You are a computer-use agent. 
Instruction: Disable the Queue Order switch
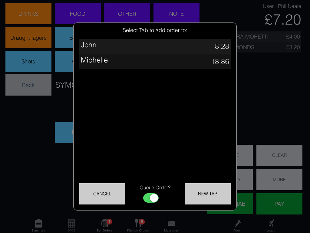[151, 198]
